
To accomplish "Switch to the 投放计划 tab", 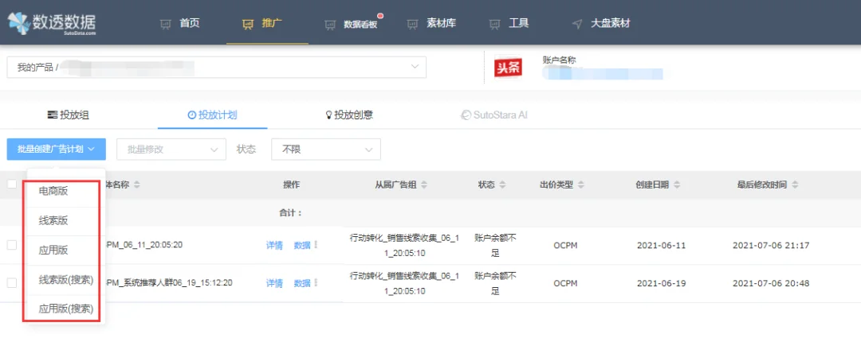I will (213, 115).
